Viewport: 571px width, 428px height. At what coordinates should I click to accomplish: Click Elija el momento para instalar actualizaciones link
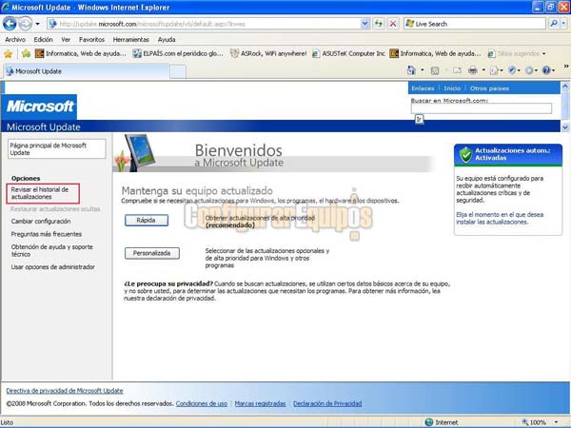click(x=500, y=219)
